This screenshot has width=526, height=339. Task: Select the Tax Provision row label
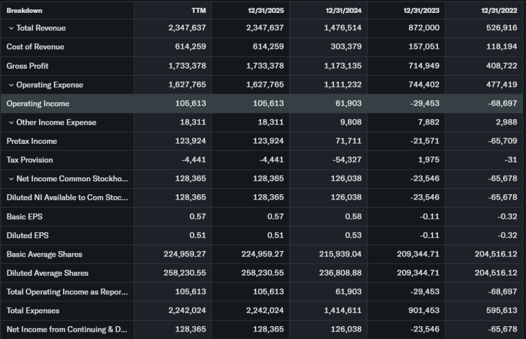[30, 160]
